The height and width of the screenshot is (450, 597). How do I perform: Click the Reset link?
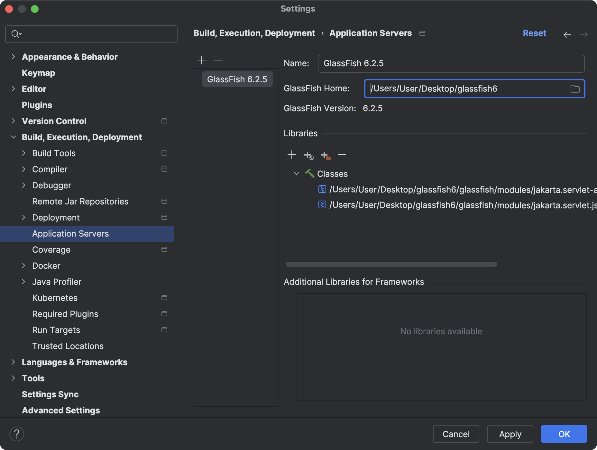tap(534, 33)
